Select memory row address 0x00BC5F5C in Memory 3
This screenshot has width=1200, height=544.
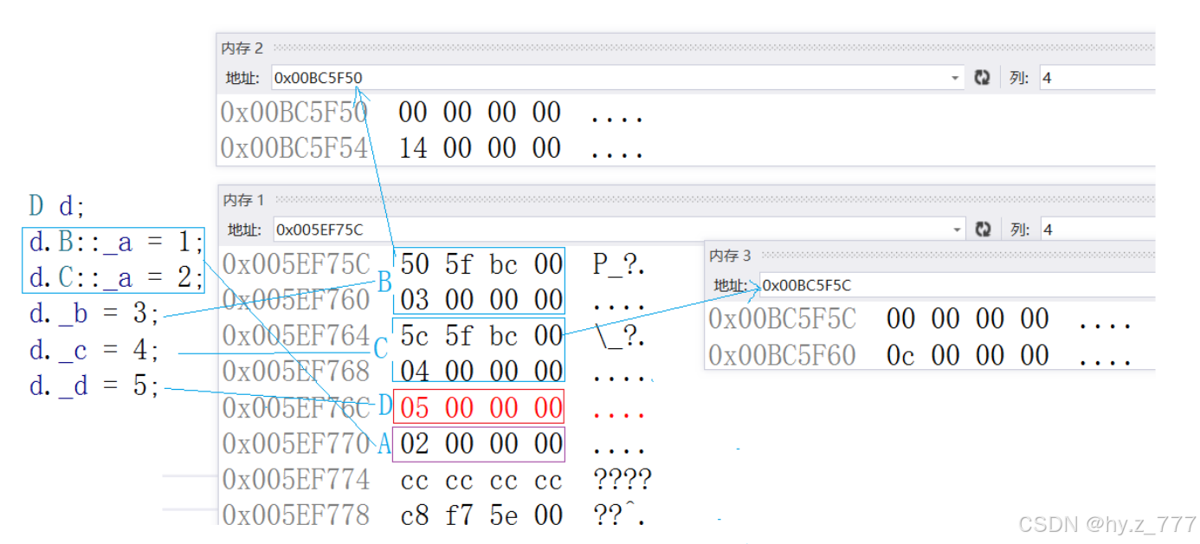(x=783, y=319)
